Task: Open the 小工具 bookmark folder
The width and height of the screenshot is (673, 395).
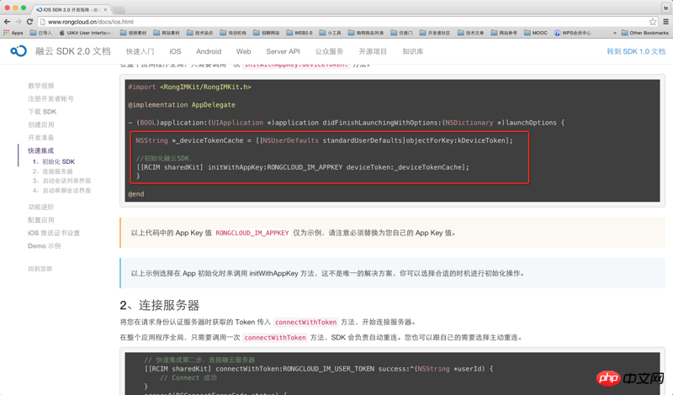Action: (330, 33)
